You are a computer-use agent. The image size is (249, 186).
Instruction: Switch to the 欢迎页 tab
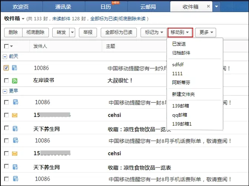coord(21,7)
